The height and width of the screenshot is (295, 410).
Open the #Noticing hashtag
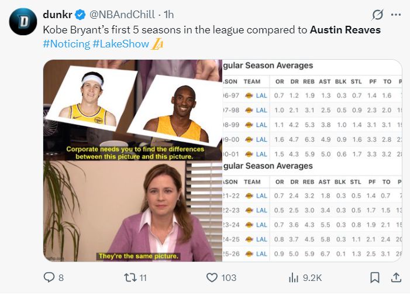(x=66, y=44)
